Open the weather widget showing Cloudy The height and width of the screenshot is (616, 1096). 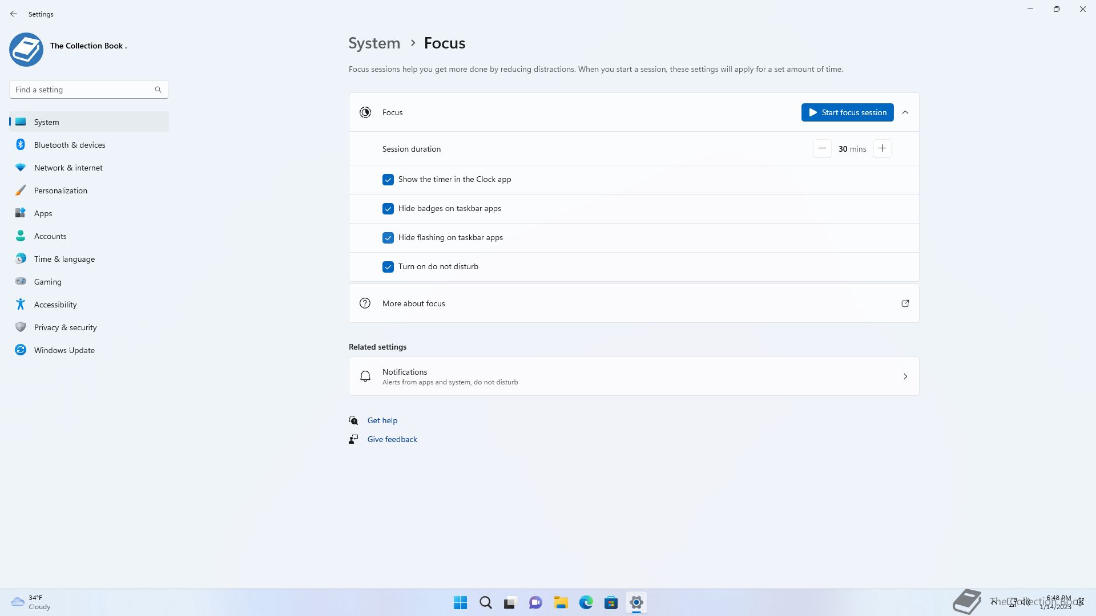point(31,602)
